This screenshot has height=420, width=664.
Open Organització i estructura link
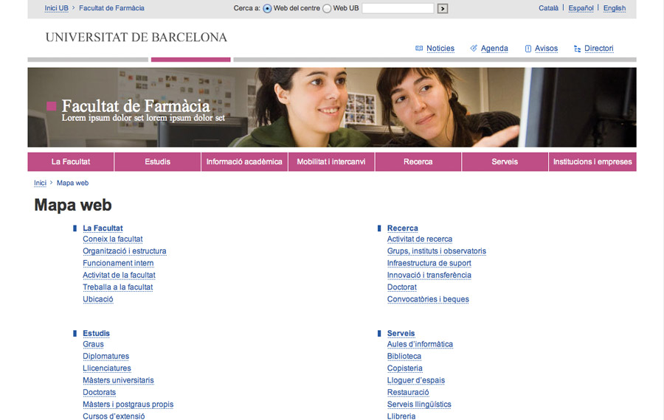click(x=125, y=251)
